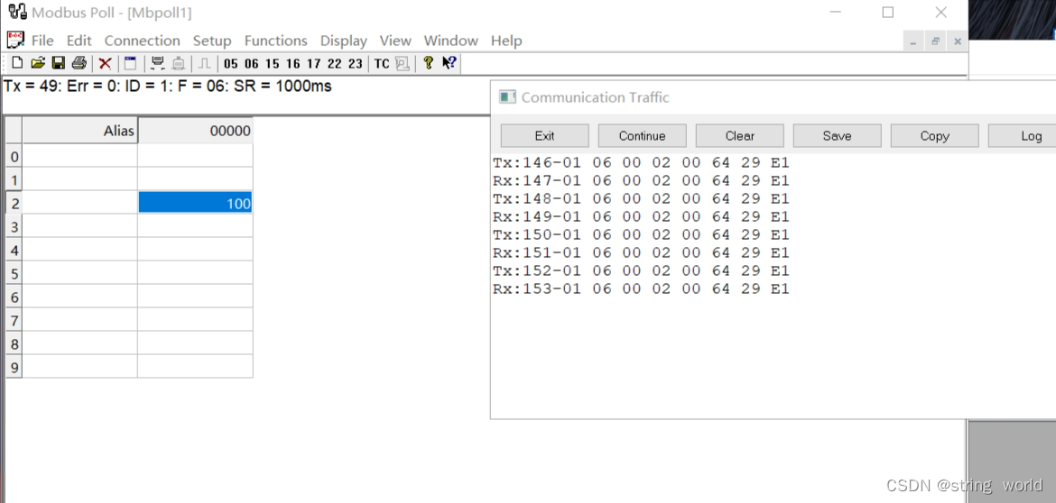The height and width of the screenshot is (503, 1056).
Task: Click Exit in Communication Traffic
Action: click(x=545, y=136)
